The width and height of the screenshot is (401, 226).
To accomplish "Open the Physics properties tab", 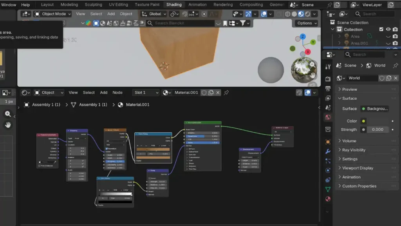I will point(328,170).
